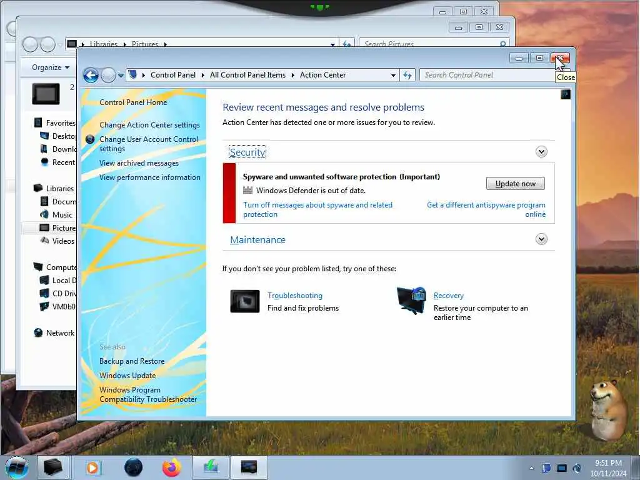Open Change Action Center settings
Screen dimensions: 640x480
click(x=149, y=125)
